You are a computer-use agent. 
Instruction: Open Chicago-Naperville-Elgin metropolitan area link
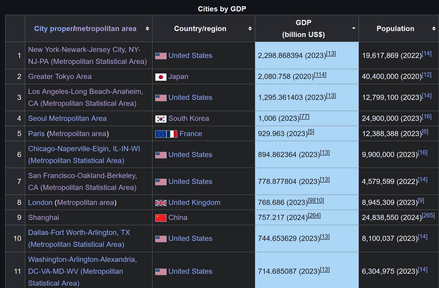(x=84, y=154)
